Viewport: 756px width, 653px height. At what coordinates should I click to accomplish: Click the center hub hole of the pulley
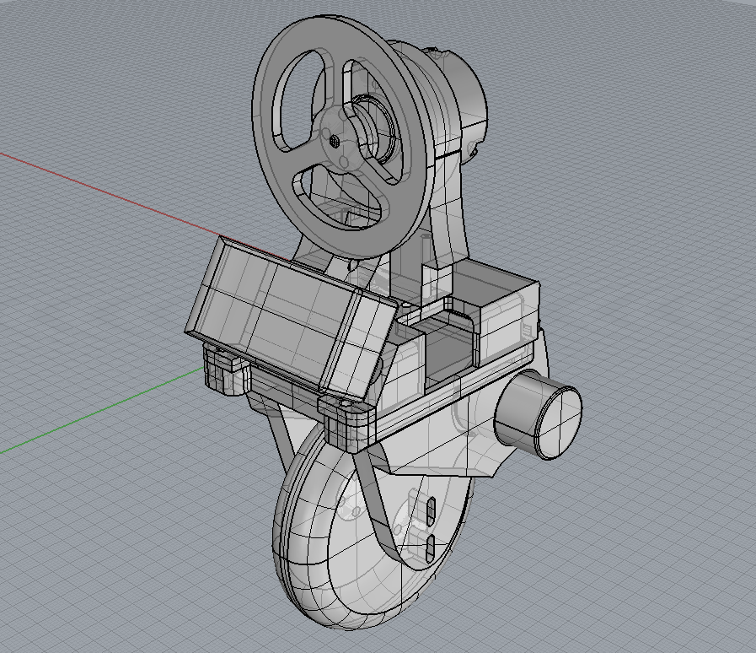335,141
